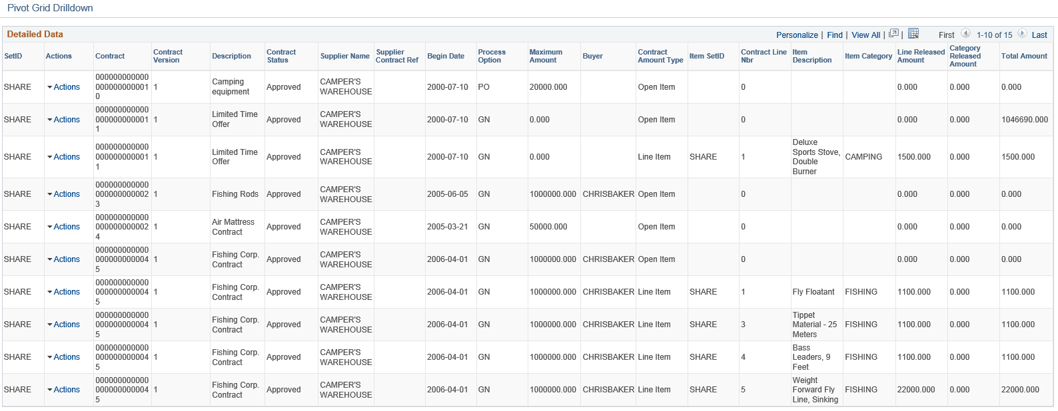Click the Personalize link

pyautogui.click(x=797, y=35)
